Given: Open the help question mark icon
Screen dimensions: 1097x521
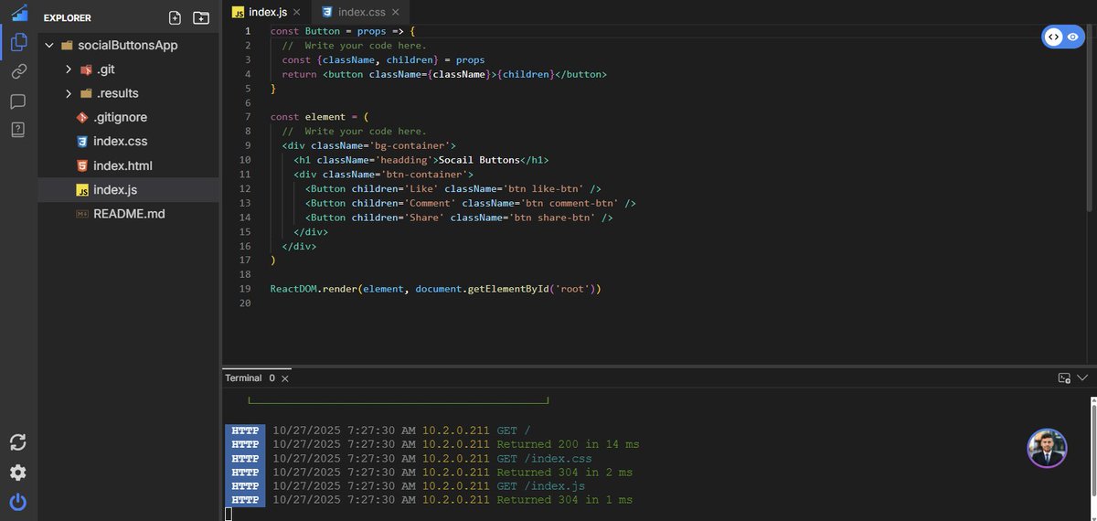Looking at the screenshot, I should tap(18, 130).
